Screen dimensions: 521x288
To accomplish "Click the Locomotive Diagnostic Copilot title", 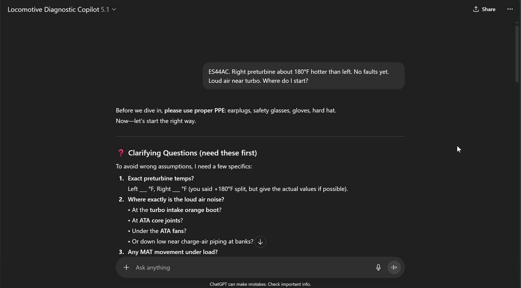I will click(53, 10).
